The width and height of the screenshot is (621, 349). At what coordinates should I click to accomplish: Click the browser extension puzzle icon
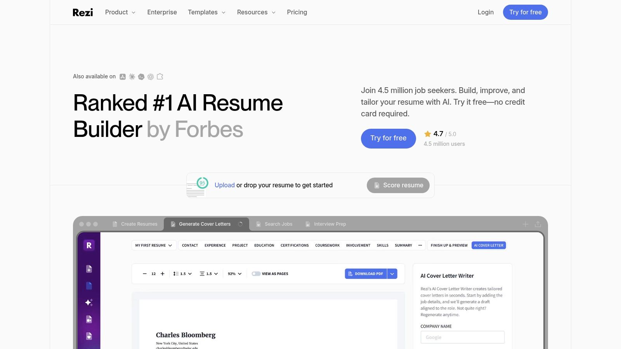tap(160, 77)
